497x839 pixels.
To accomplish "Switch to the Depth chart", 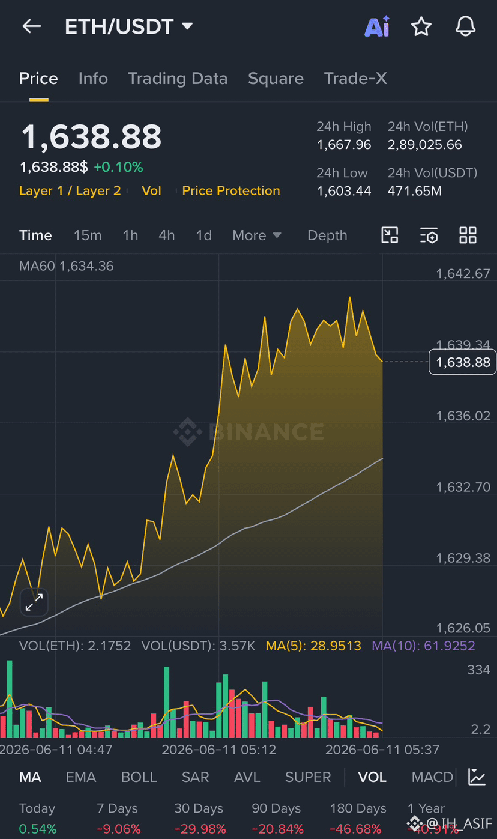I will (x=327, y=235).
